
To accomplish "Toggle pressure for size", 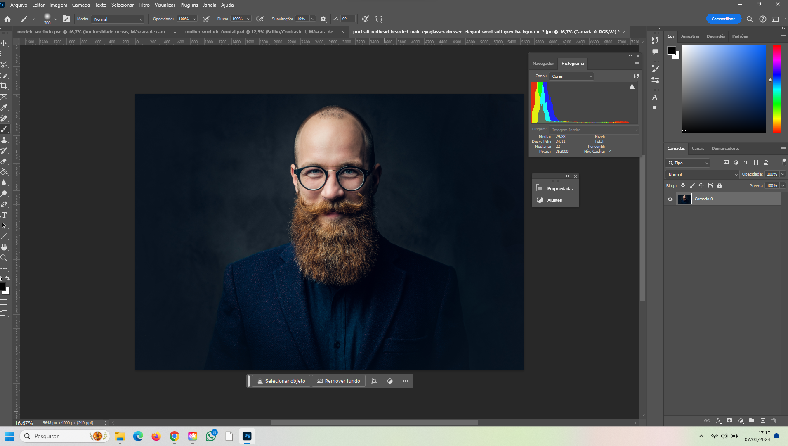I will pyautogui.click(x=366, y=19).
